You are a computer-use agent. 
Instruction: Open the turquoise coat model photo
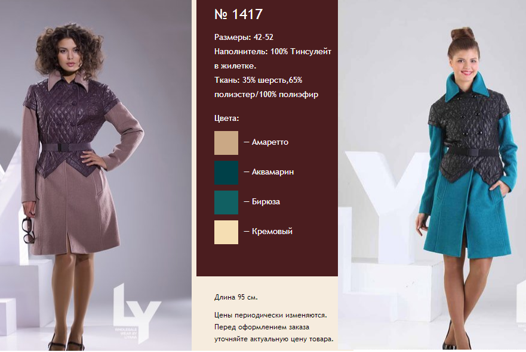click(x=432, y=175)
